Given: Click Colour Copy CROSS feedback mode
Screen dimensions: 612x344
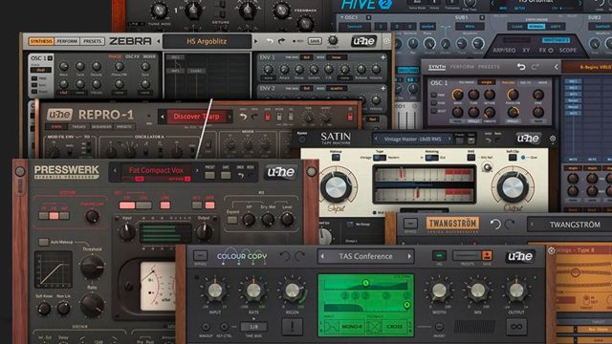Looking at the screenshot, I should [394, 327].
